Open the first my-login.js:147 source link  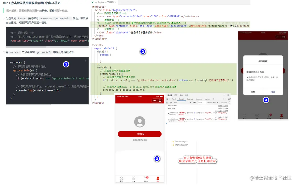pos(221,111)
